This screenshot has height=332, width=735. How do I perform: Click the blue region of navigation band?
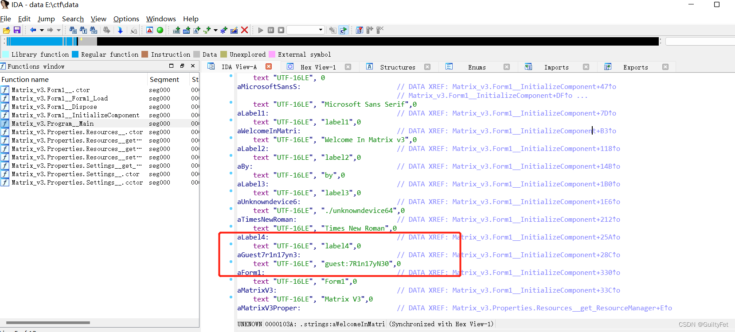point(35,41)
